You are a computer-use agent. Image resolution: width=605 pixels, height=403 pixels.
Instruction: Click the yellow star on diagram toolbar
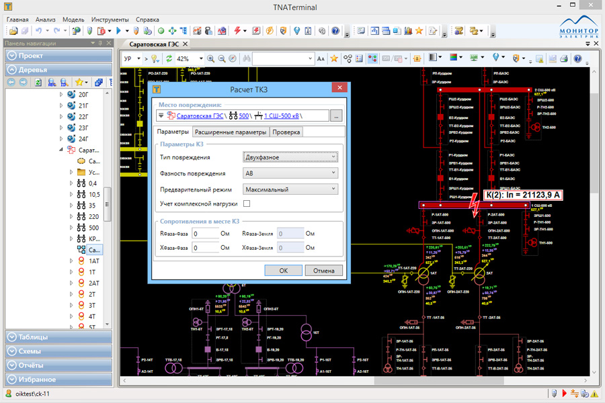pyautogui.click(x=334, y=58)
